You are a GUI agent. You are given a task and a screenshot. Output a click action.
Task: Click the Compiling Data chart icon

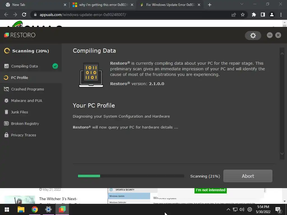pyautogui.click(x=6, y=66)
